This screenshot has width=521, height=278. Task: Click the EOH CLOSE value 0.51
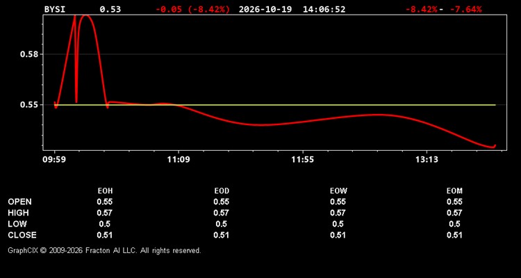click(105, 235)
